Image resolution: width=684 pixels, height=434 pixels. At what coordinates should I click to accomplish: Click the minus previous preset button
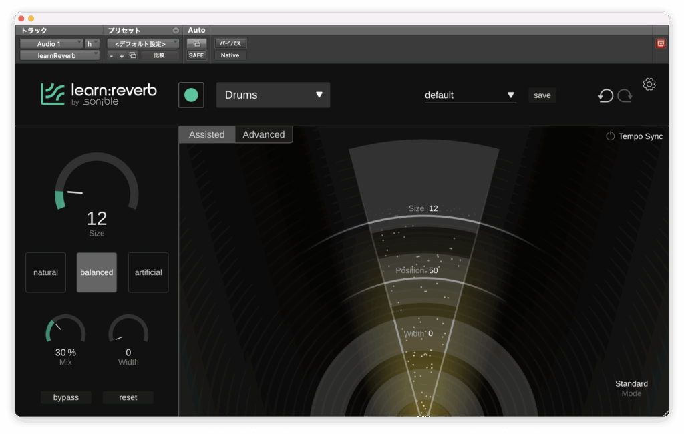pos(112,56)
